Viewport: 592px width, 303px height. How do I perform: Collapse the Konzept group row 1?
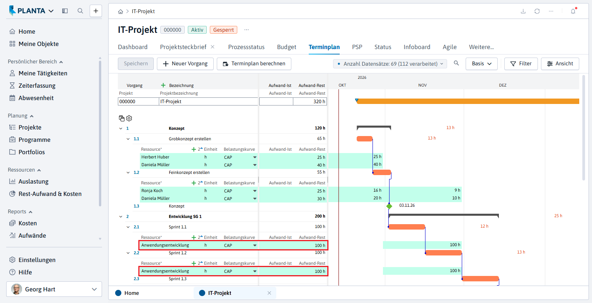pyautogui.click(x=121, y=128)
